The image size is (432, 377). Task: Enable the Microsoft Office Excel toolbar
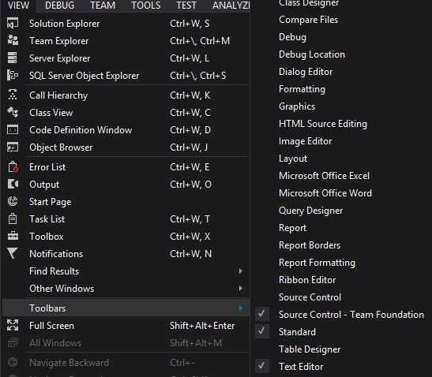324,176
